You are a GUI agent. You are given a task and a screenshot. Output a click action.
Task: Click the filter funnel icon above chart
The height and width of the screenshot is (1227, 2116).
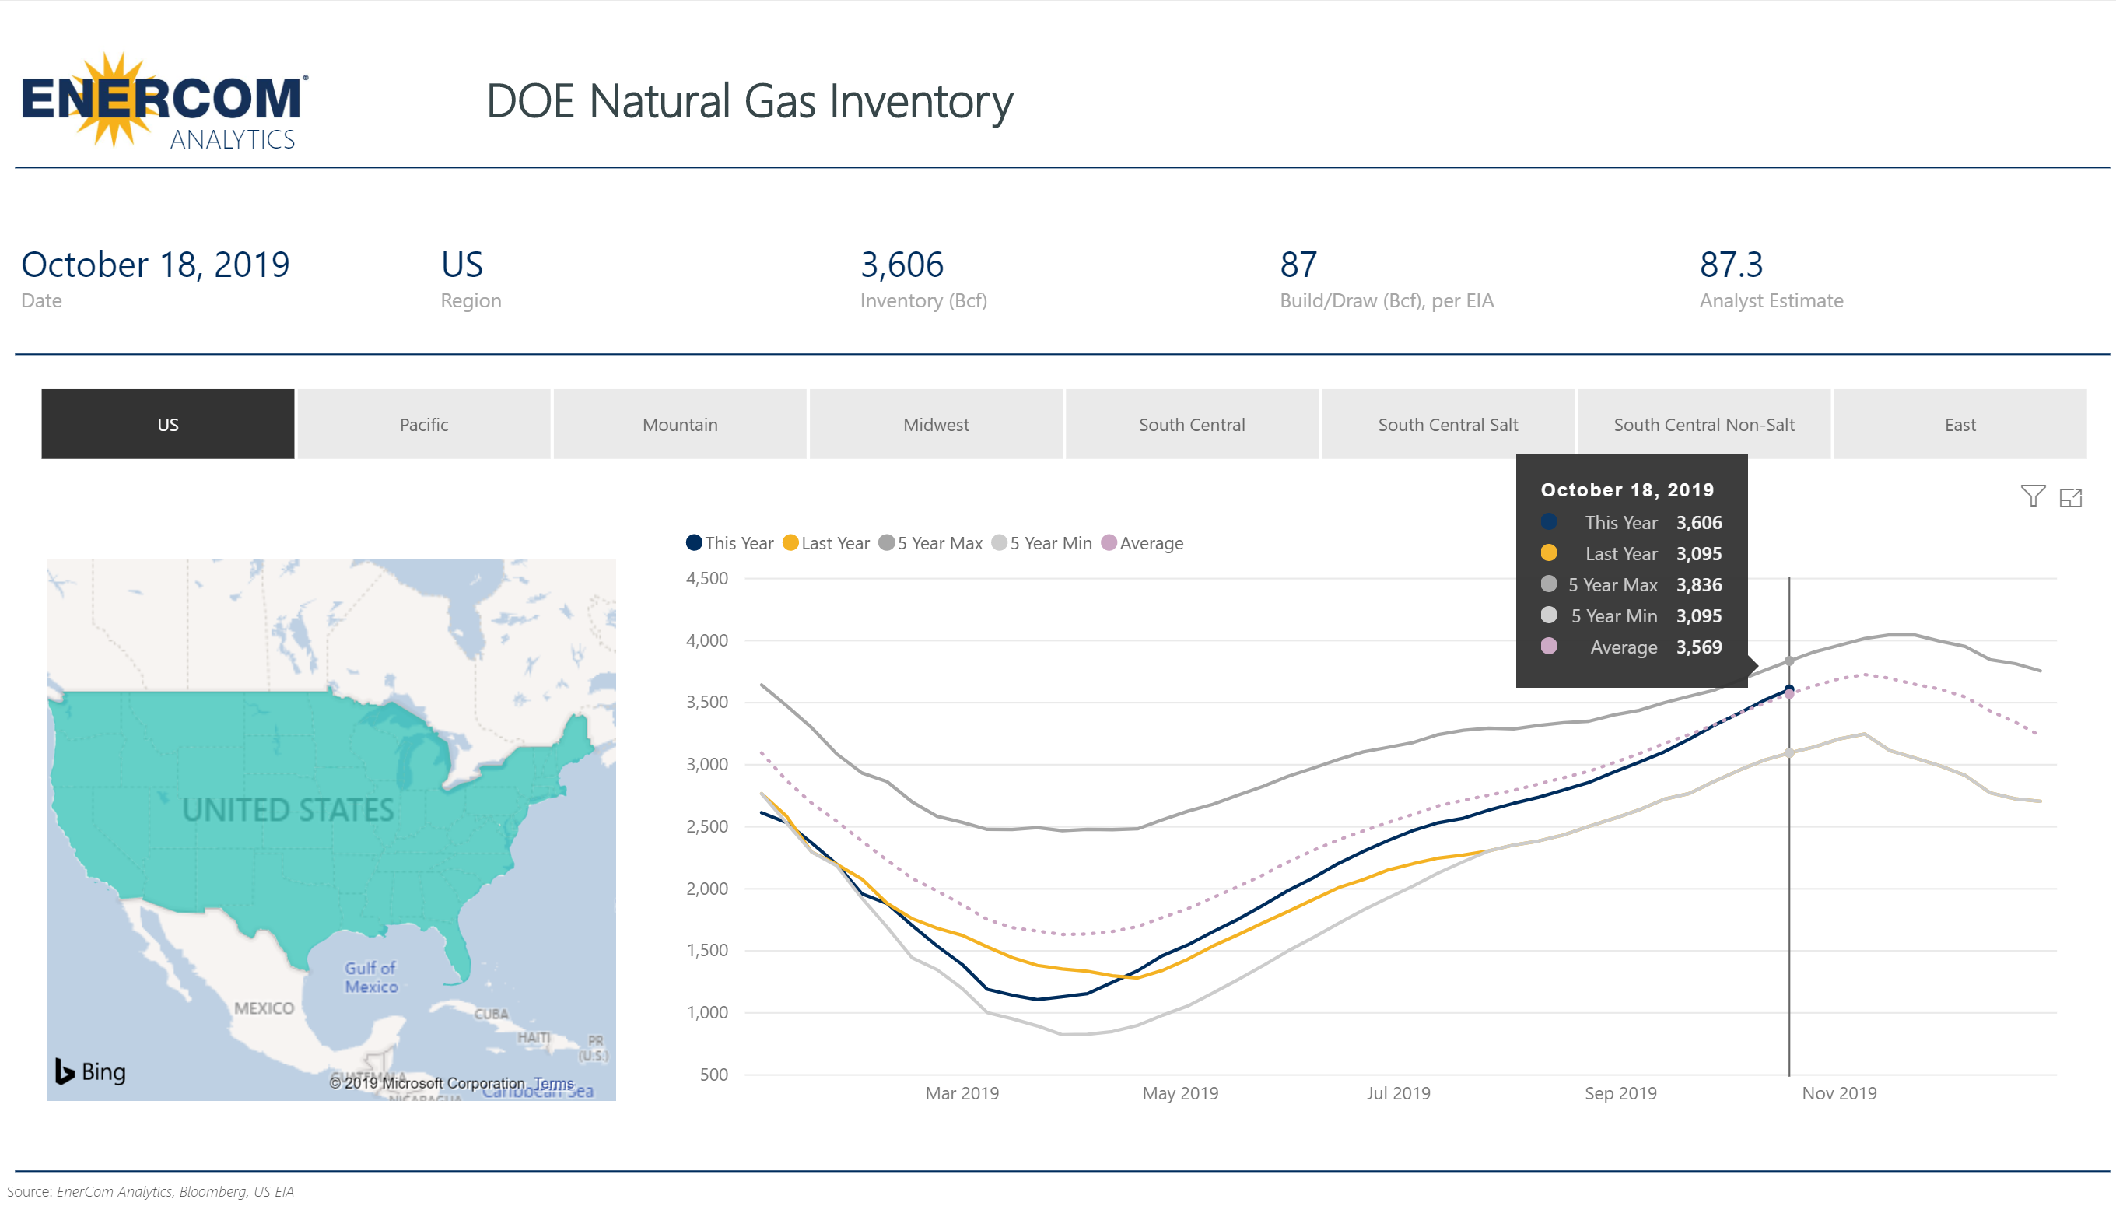pos(2032,496)
